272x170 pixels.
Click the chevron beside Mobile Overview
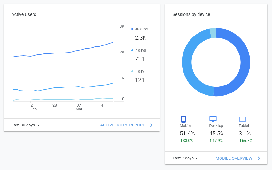[x=259, y=158]
